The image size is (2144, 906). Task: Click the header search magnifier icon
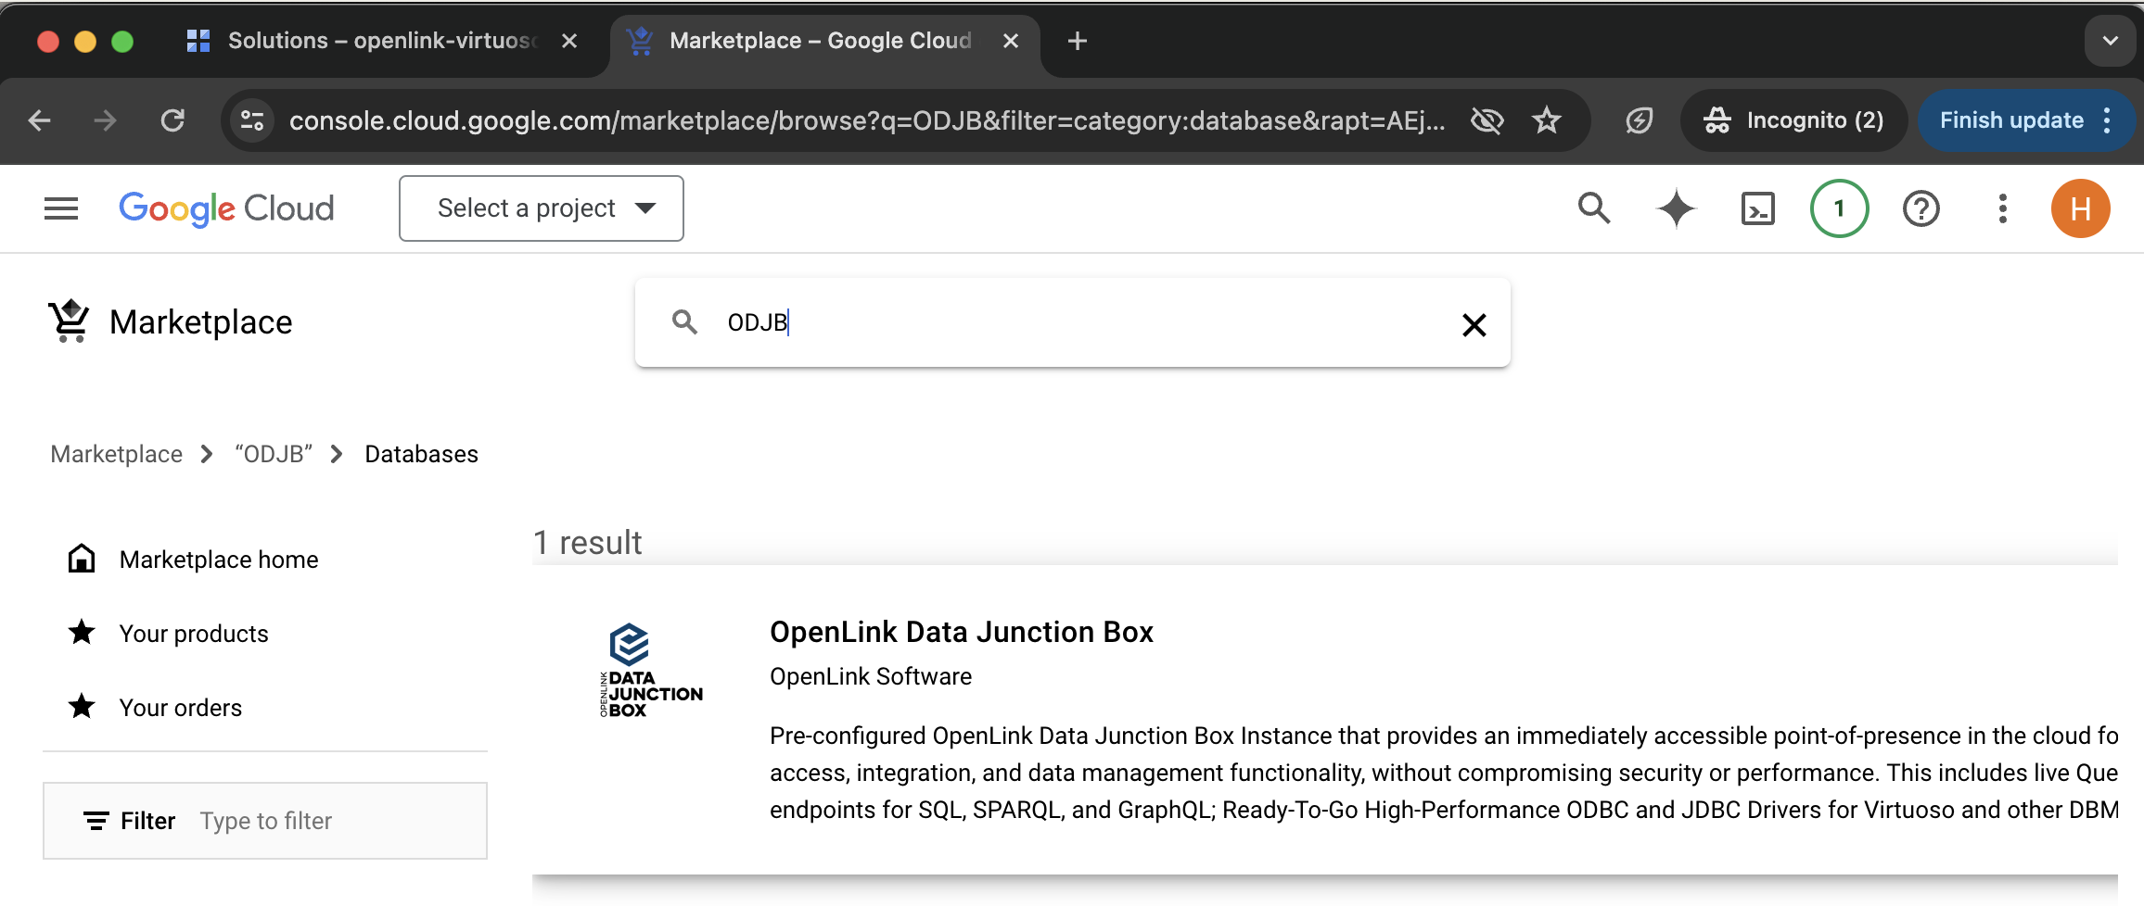point(1594,208)
